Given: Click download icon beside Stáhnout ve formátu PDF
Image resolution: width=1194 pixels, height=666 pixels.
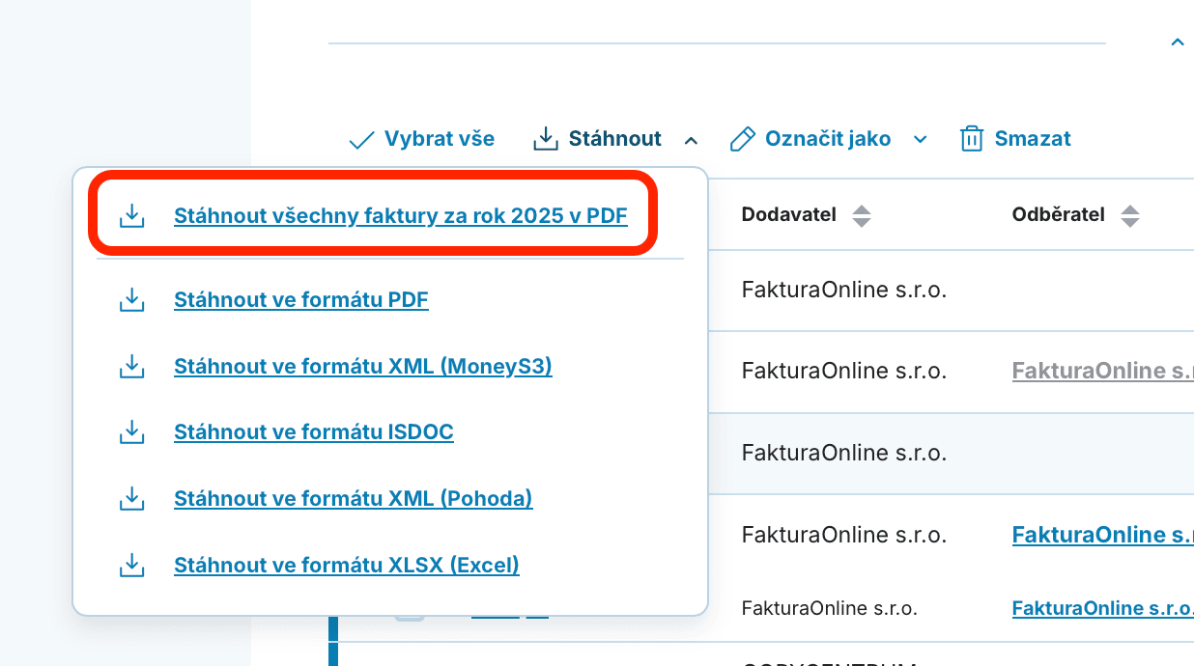Looking at the screenshot, I should (131, 300).
